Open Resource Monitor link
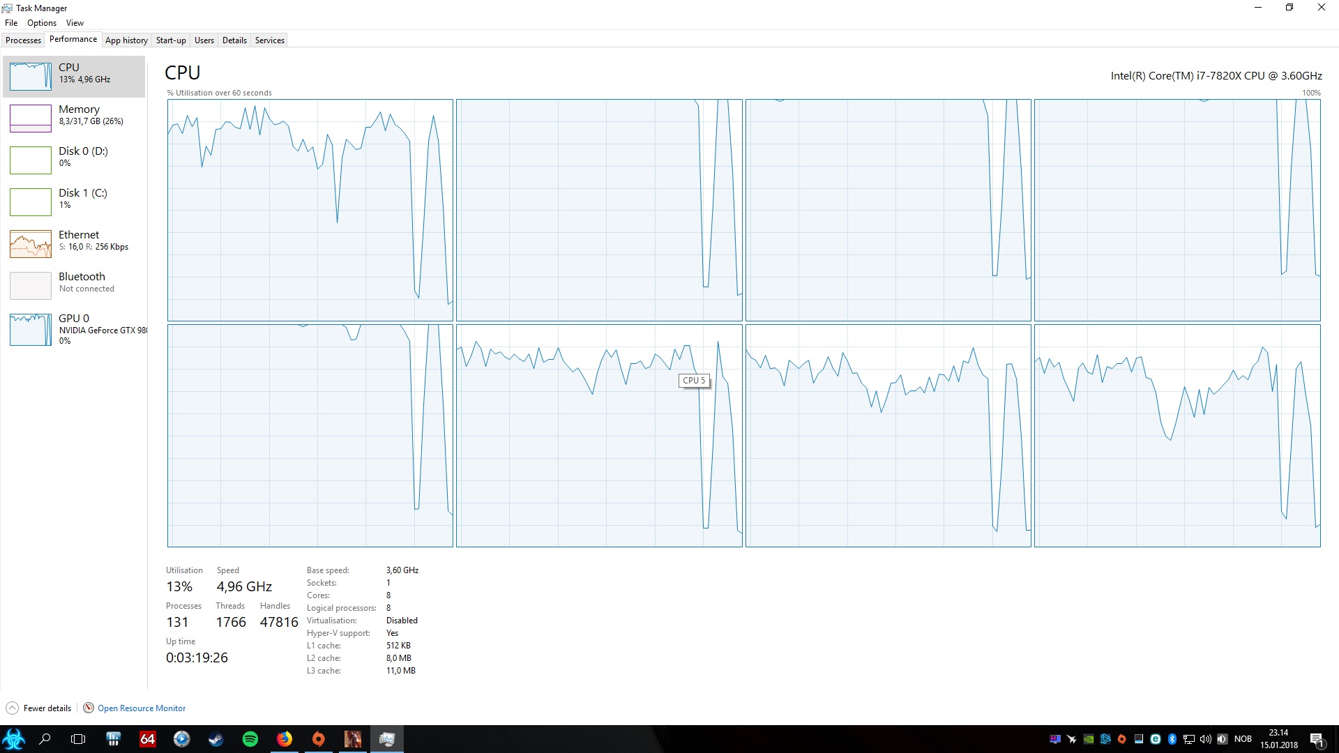This screenshot has width=1339, height=753. [x=142, y=708]
